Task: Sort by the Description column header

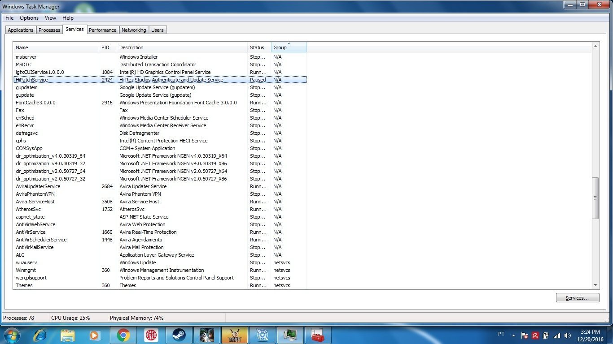Action: pos(182,47)
